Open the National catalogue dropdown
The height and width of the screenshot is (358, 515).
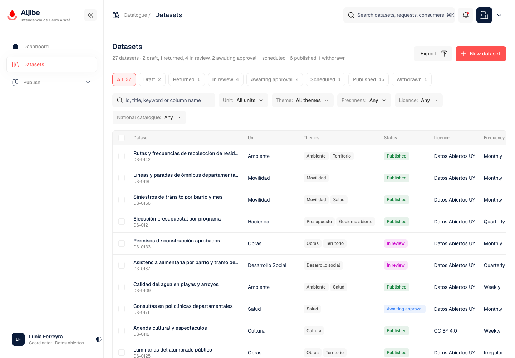[x=149, y=117]
